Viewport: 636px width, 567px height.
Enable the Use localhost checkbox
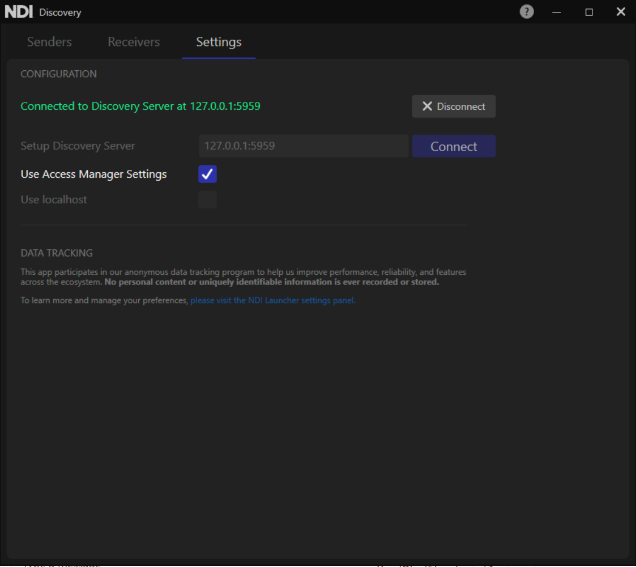click(x=207, y=199)
